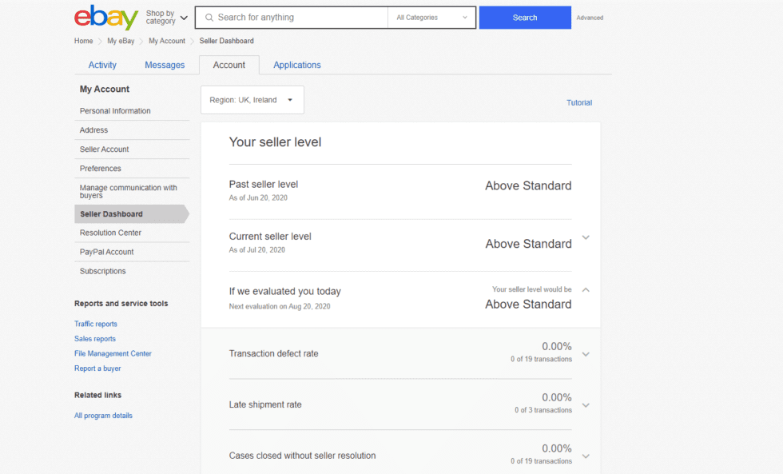The height and width of the screenshot is (474, 783).
Task: Expand Transaction defect rate details
Action: pos(586,354)
